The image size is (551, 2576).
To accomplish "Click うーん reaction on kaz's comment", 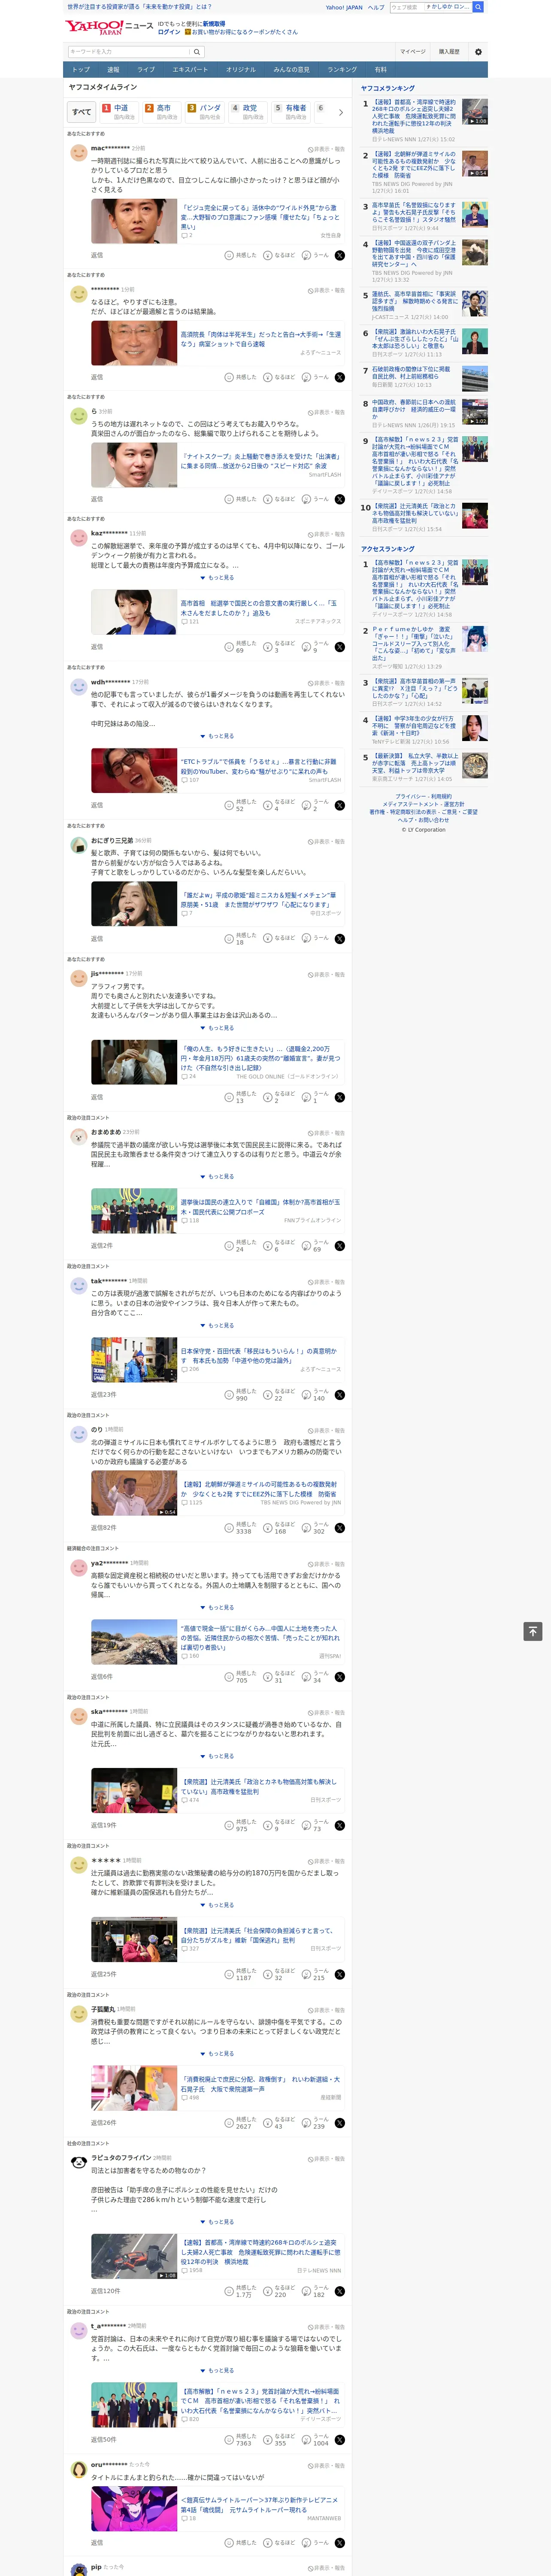I will click(316, 647).
